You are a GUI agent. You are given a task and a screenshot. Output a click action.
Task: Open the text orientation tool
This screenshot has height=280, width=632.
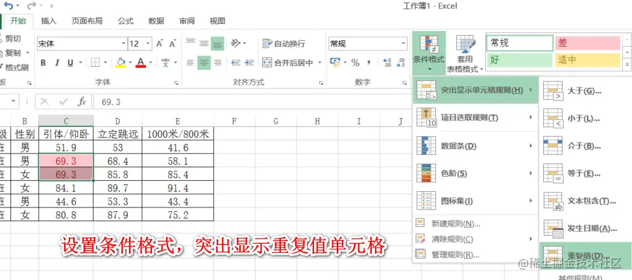[x=236, y=43]
